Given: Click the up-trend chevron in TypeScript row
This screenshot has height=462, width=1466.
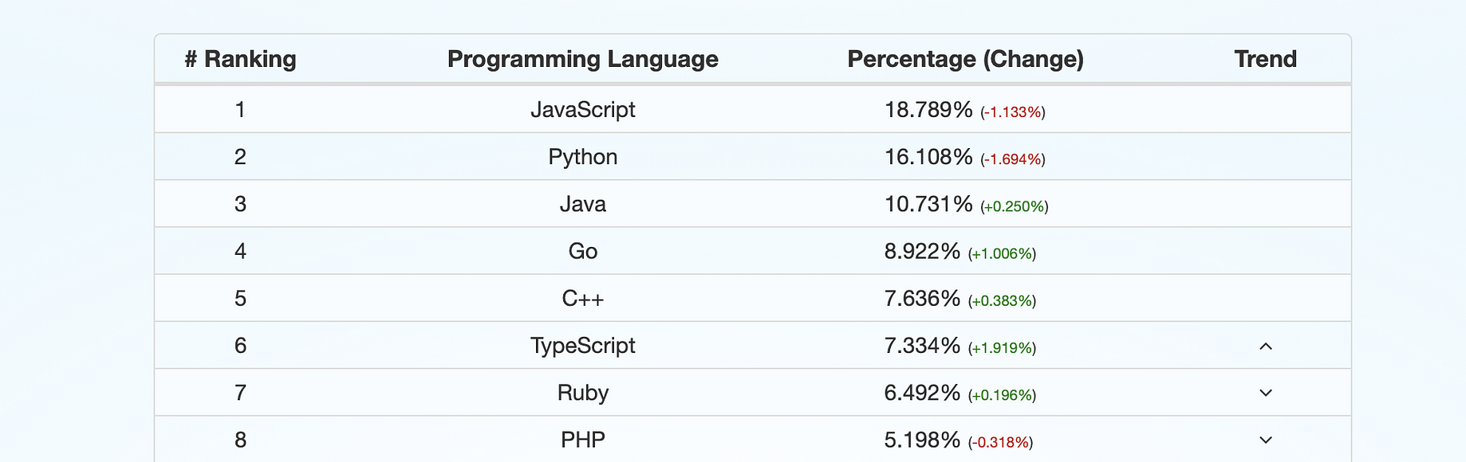Looking at the screenshot, I should (x=1265, y=346).
